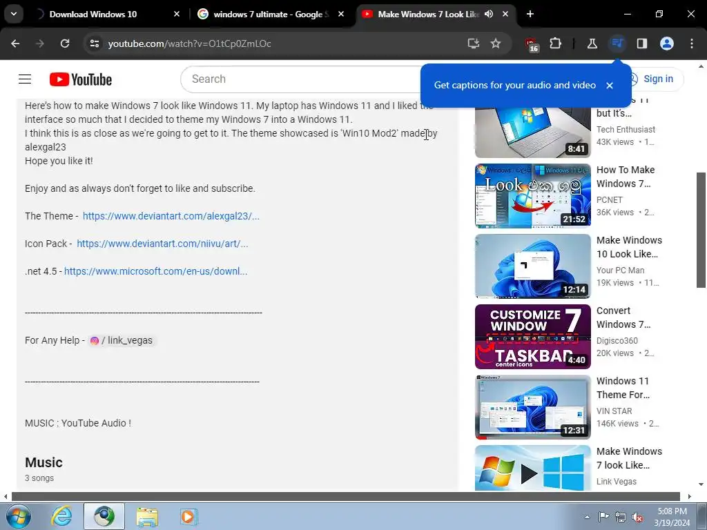The image size is (707, 530).
Task: Install YouTube app icon in address bar
Action: click(x=473, y=43)
